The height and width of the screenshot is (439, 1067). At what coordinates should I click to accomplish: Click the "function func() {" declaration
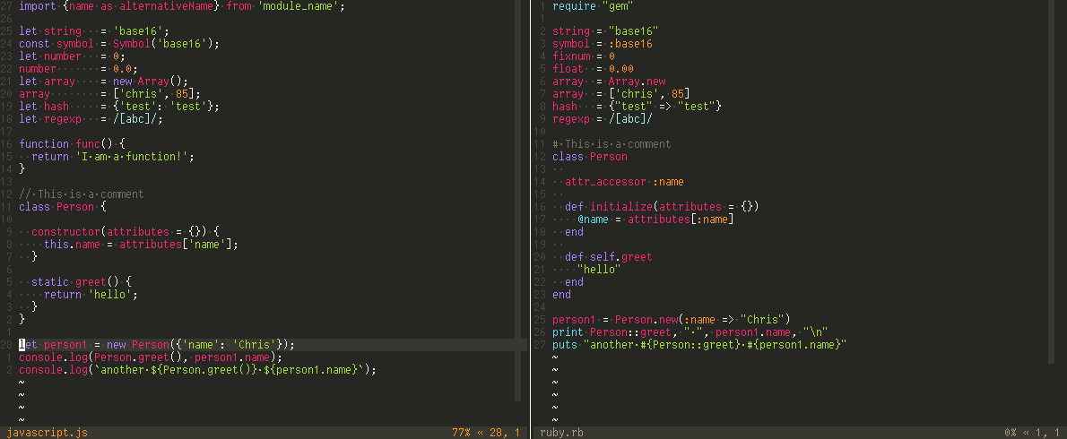click(x=72, y=144)
